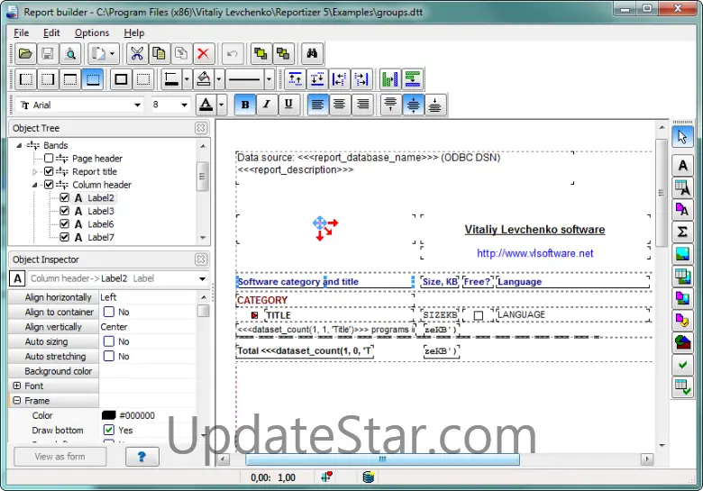Click the Align horizontally Left value

tap(148, 297)
